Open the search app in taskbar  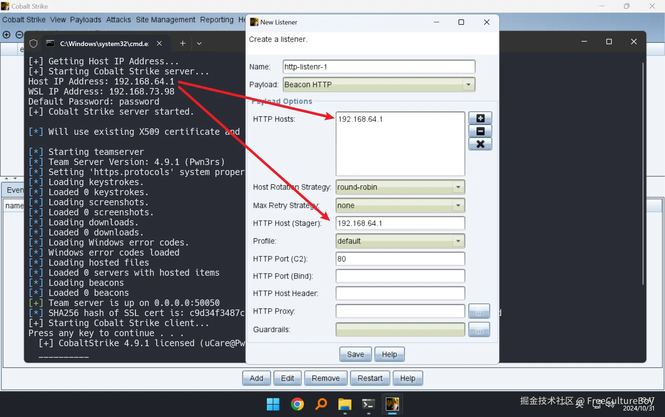tap(321, 404)
